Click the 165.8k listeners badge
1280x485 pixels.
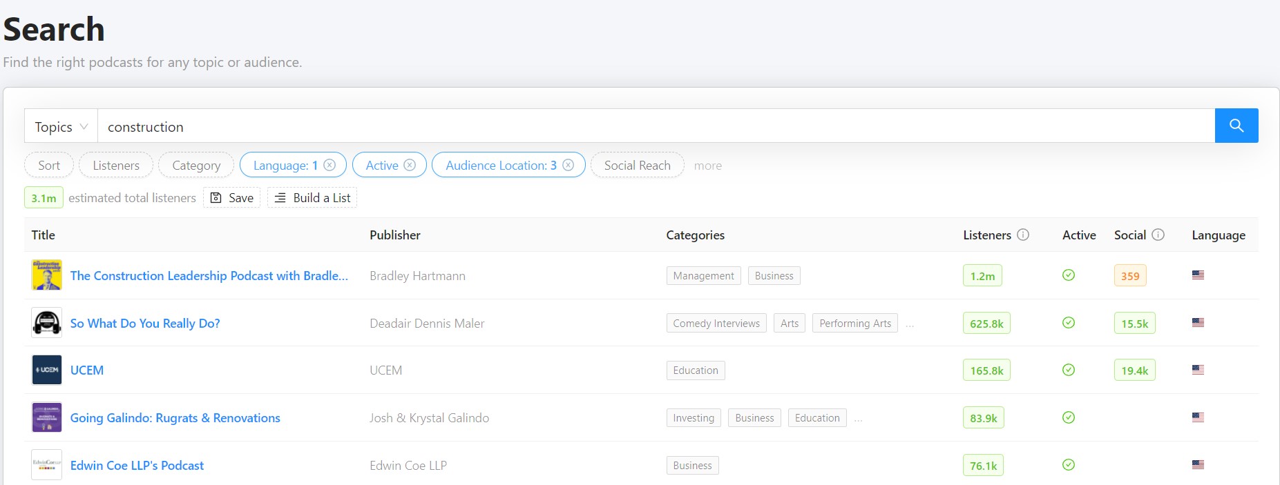tap(986, 370)
